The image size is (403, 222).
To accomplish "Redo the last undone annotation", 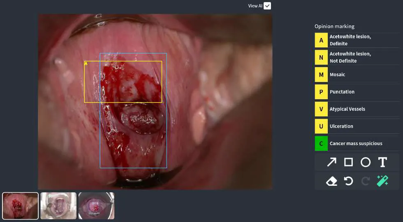I will (x=366, y=181).
